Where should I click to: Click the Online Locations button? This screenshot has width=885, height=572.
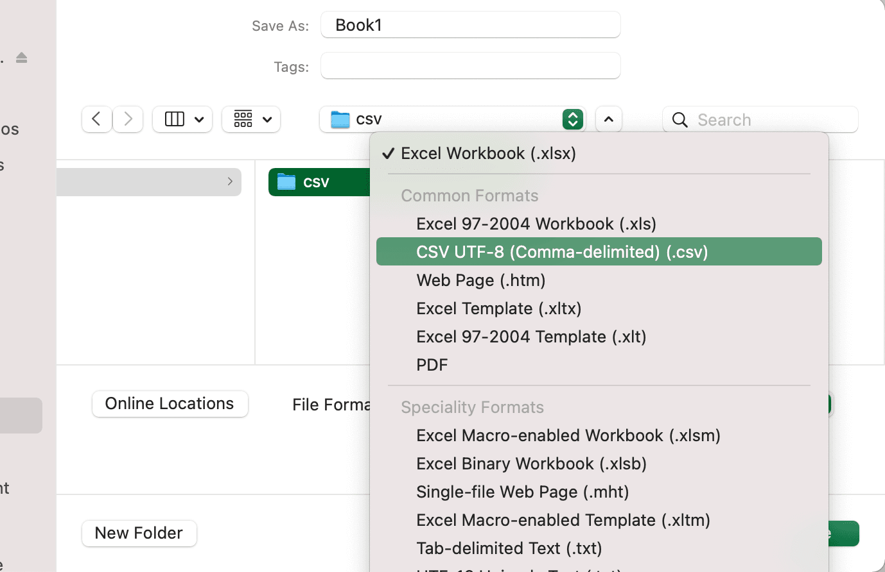pyautogui.click(x=170, y=403)
